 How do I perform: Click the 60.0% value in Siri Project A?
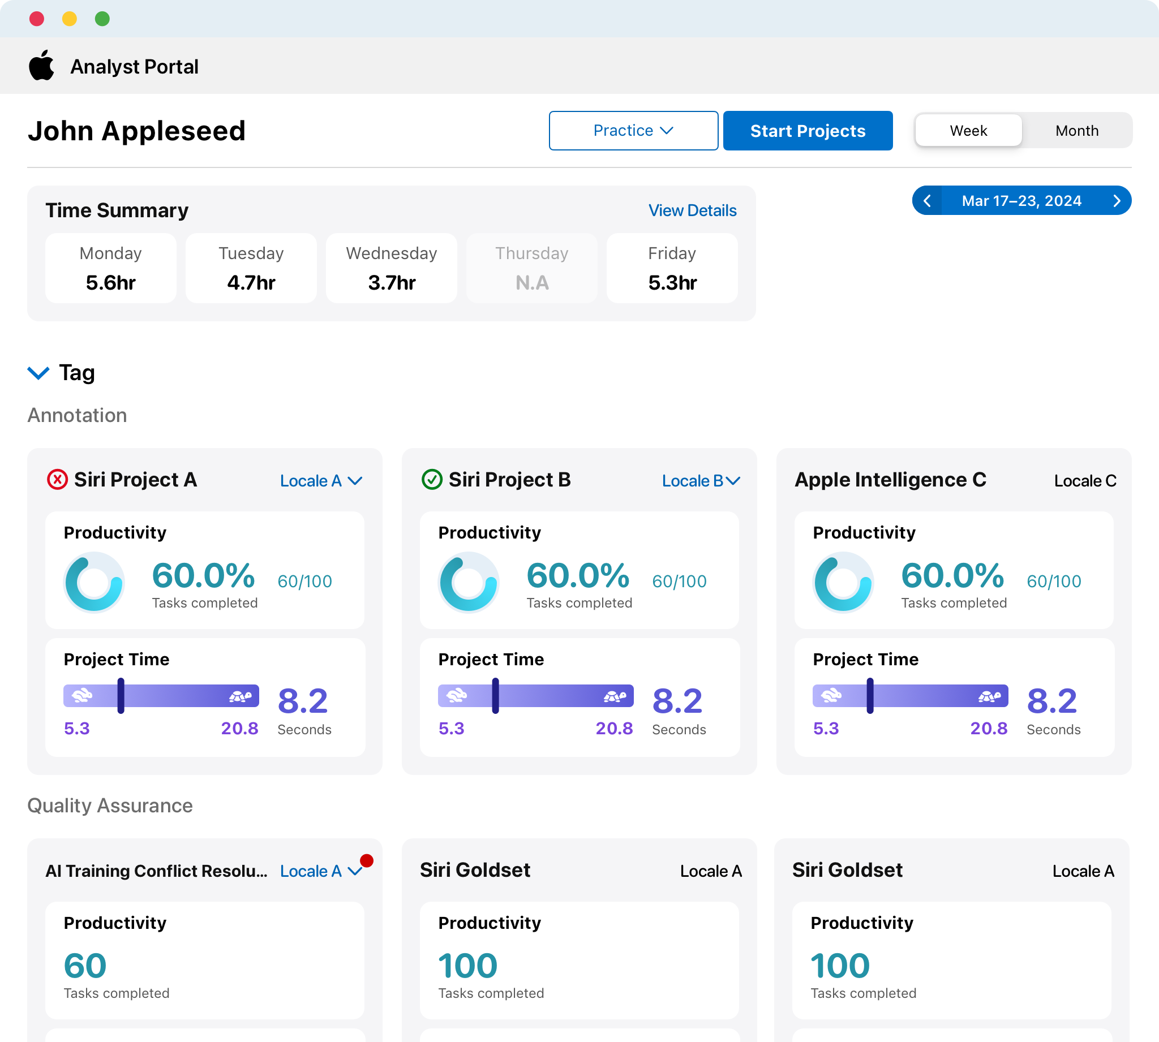click(203, 575)
